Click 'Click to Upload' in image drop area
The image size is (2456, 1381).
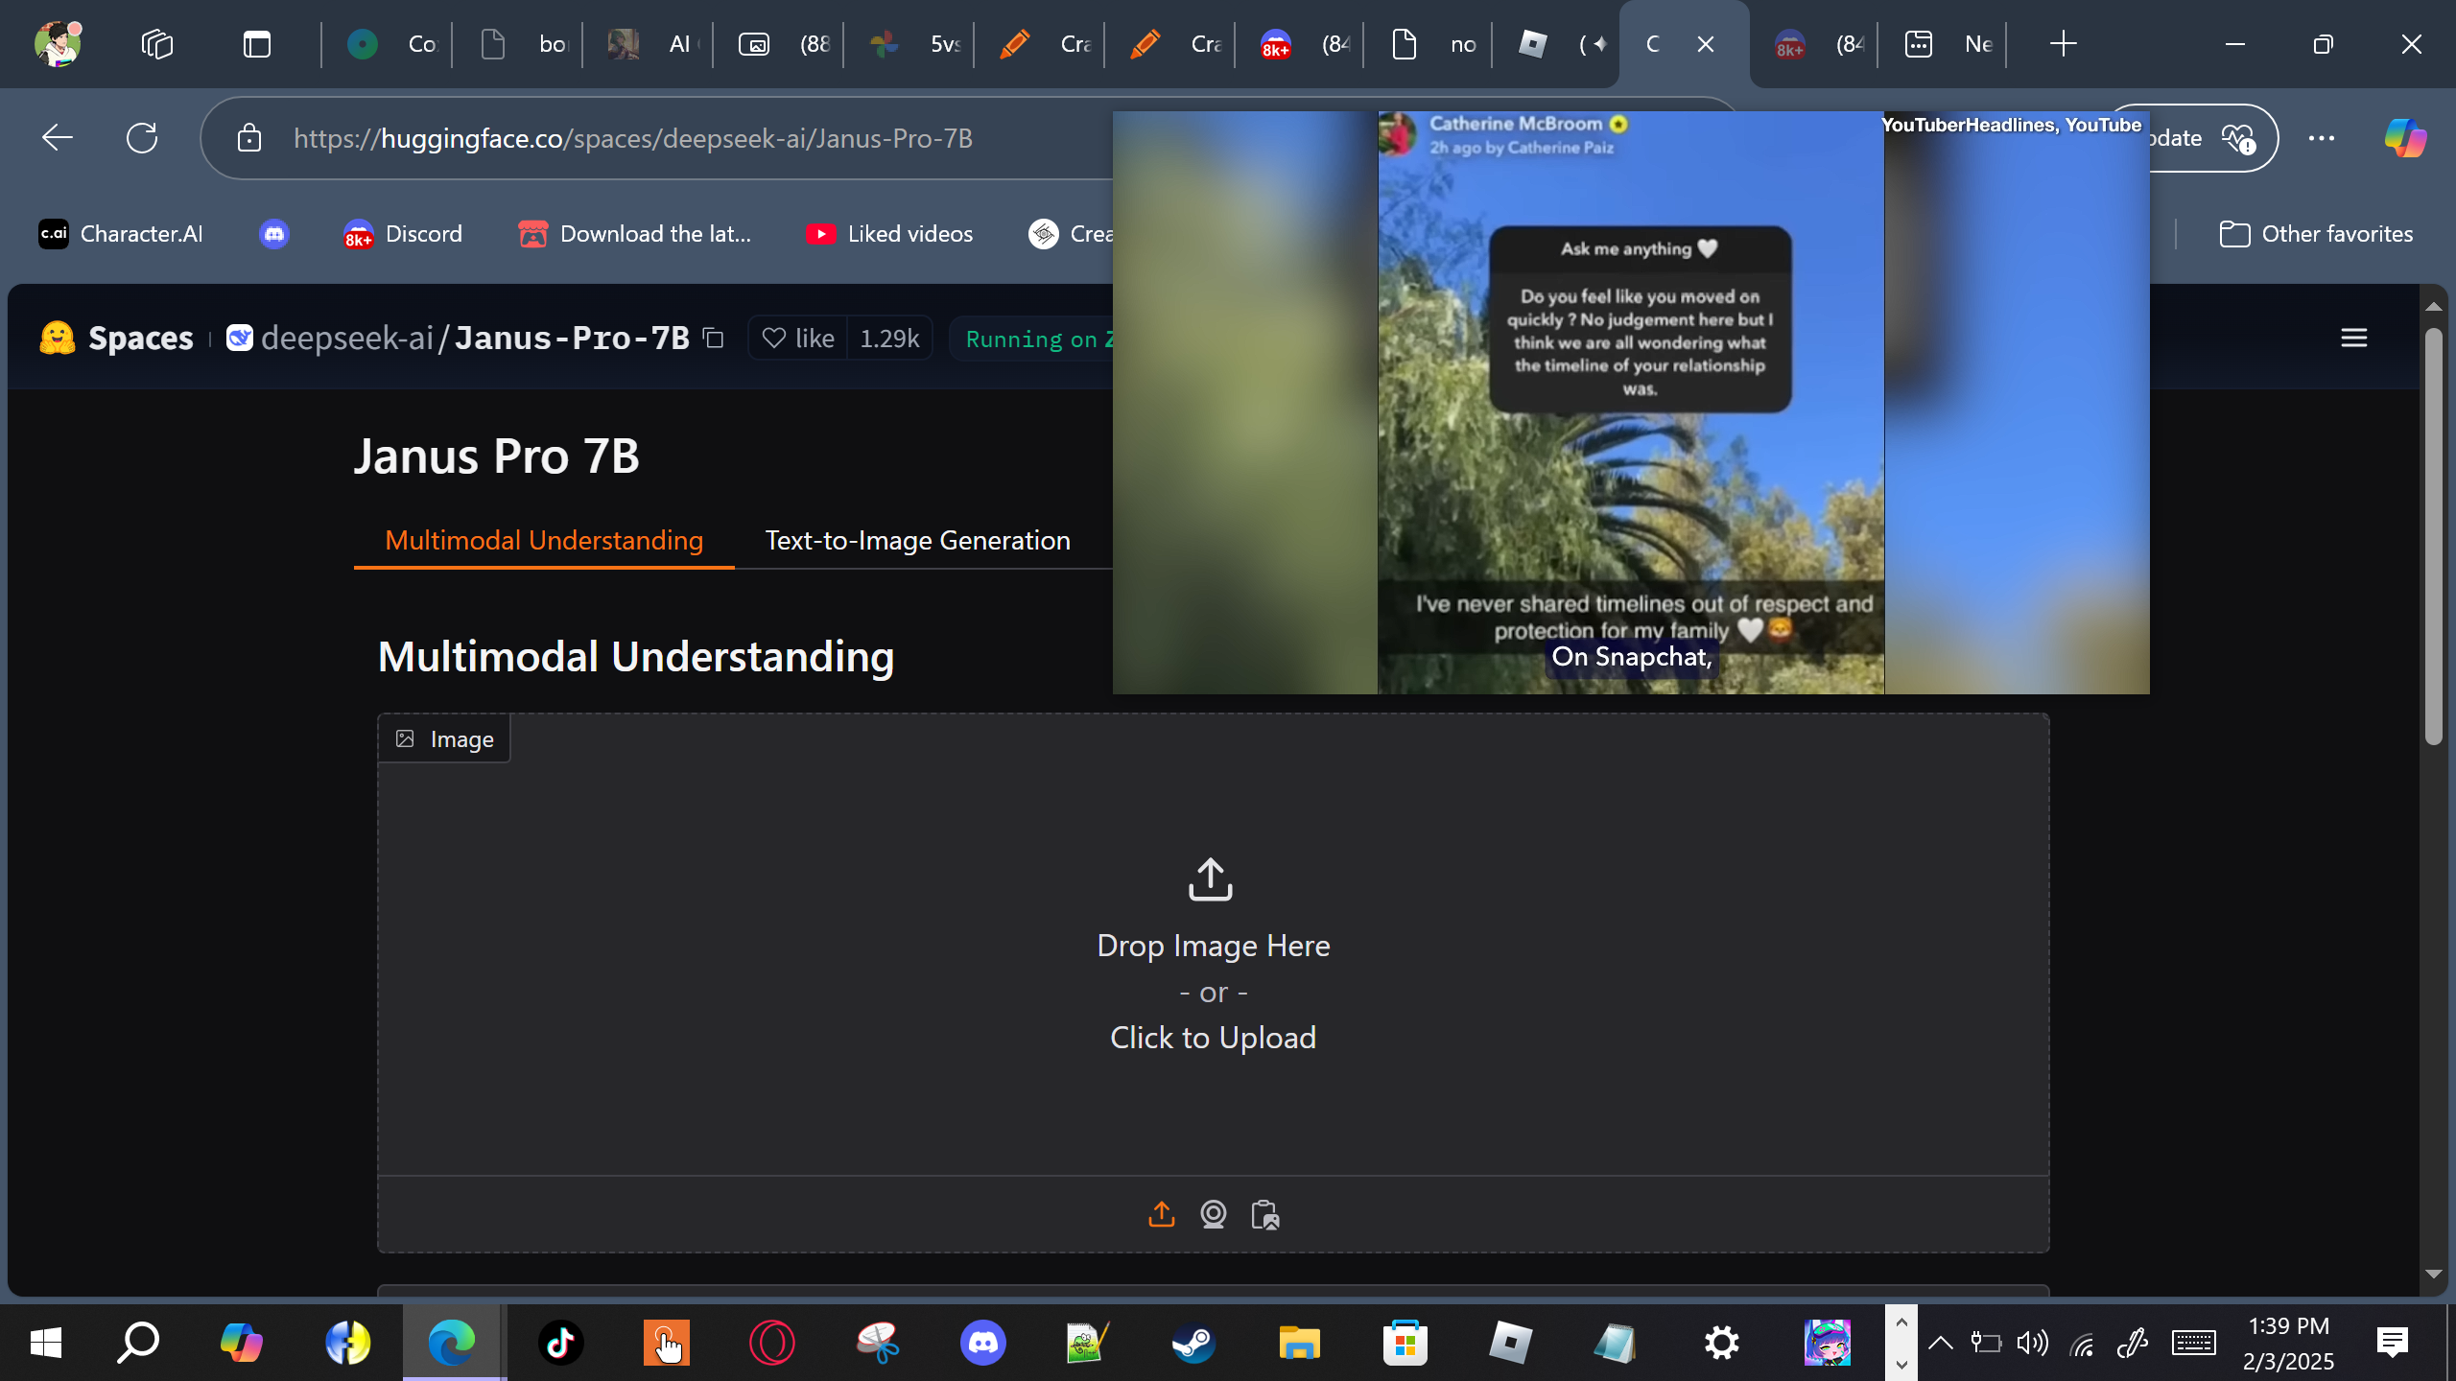(1213, 1038)
